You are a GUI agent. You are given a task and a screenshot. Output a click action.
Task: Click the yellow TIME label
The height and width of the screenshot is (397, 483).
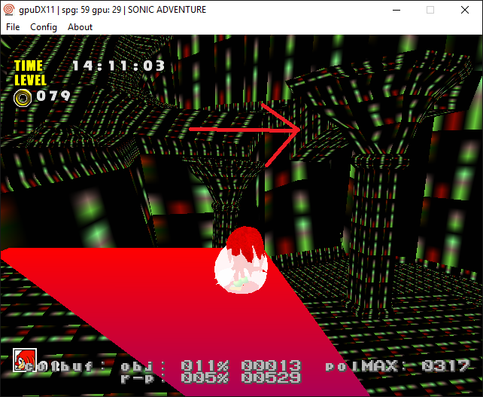tap(29, 66)
